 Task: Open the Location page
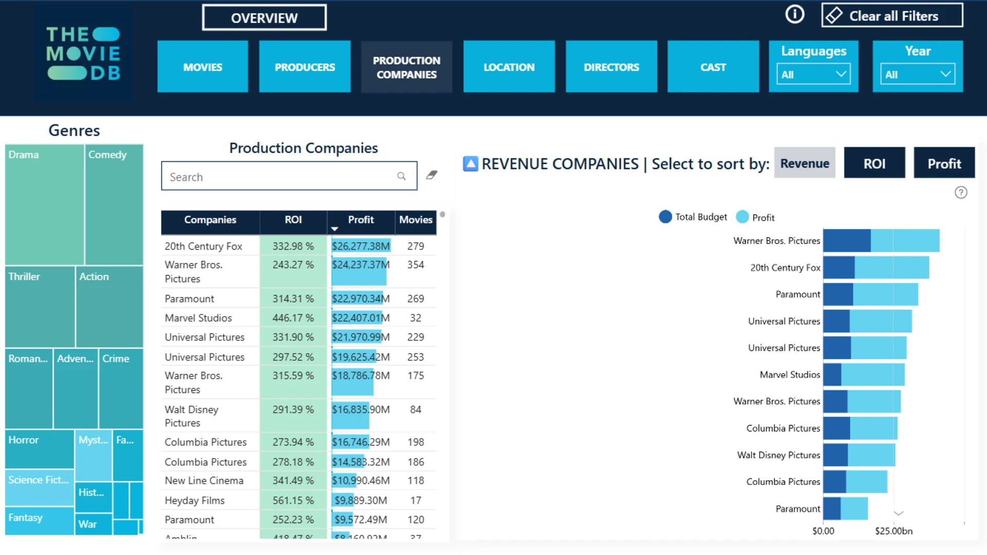[509, 67]
